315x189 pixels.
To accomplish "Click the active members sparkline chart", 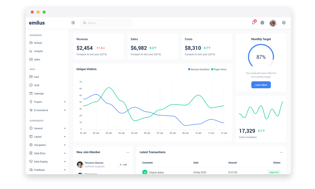I will [261, 110].
